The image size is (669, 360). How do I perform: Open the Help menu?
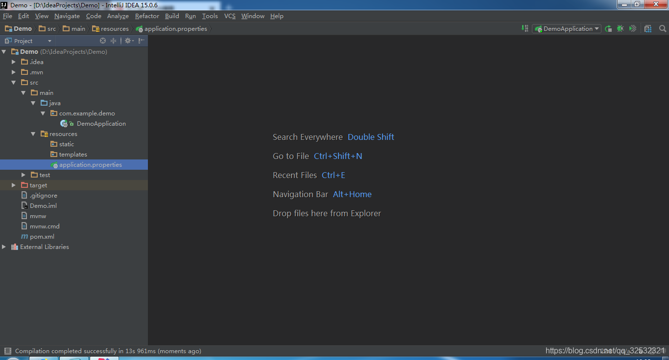pyautogui.click(x=277, y=16)
